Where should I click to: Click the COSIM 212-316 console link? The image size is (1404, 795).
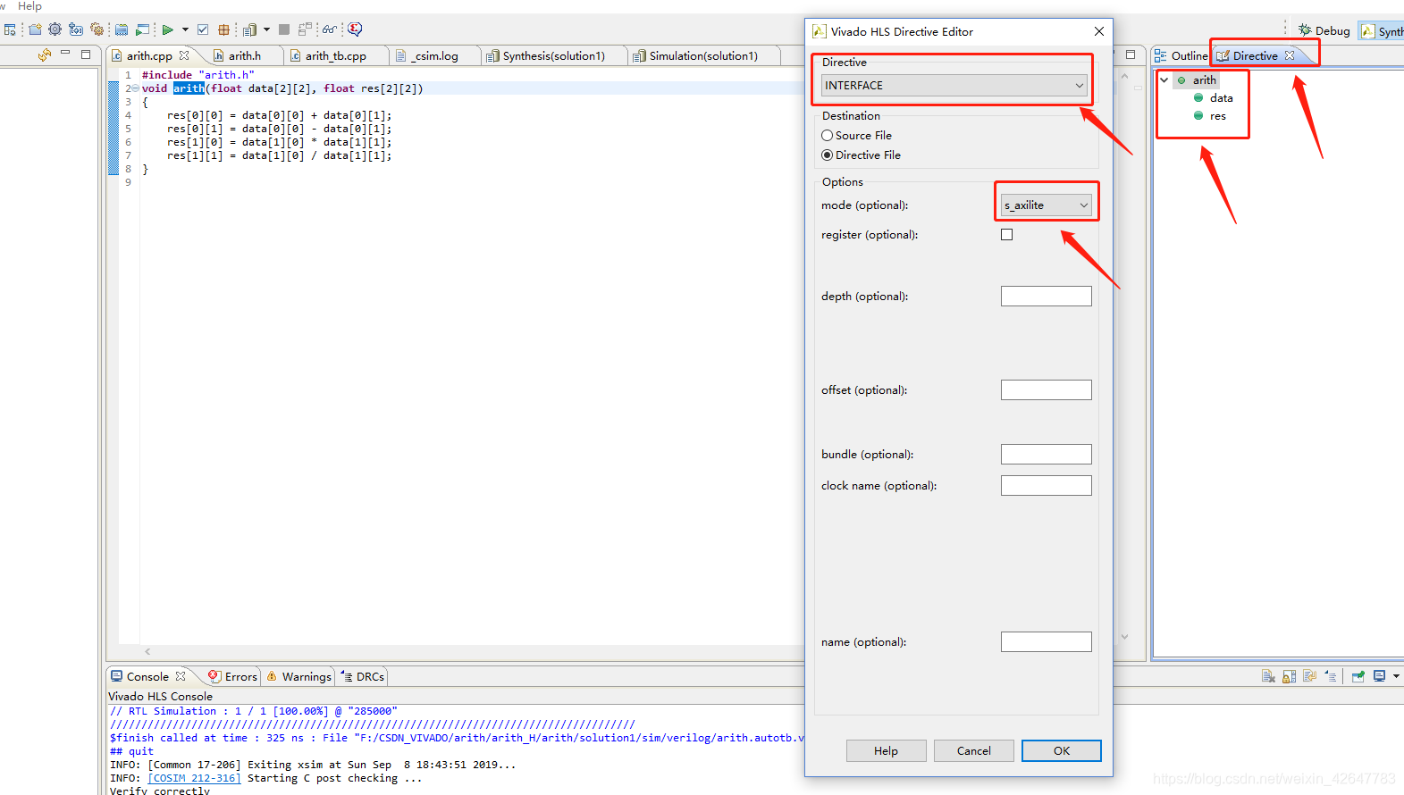194,778
